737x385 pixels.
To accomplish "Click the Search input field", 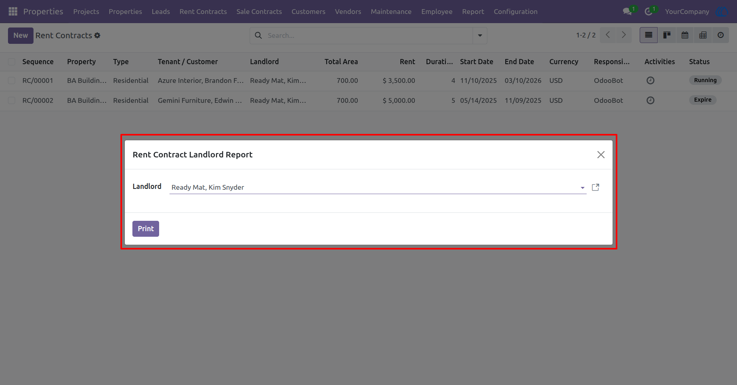I will [369, 35].
